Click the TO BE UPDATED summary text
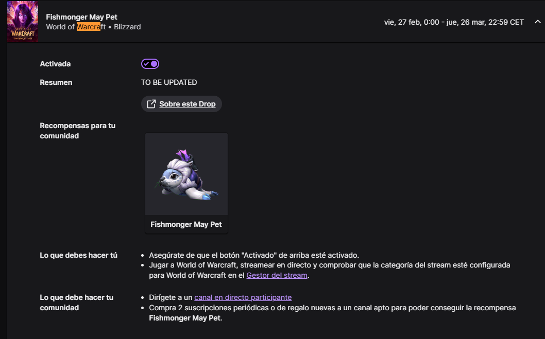 click(169, 82)
